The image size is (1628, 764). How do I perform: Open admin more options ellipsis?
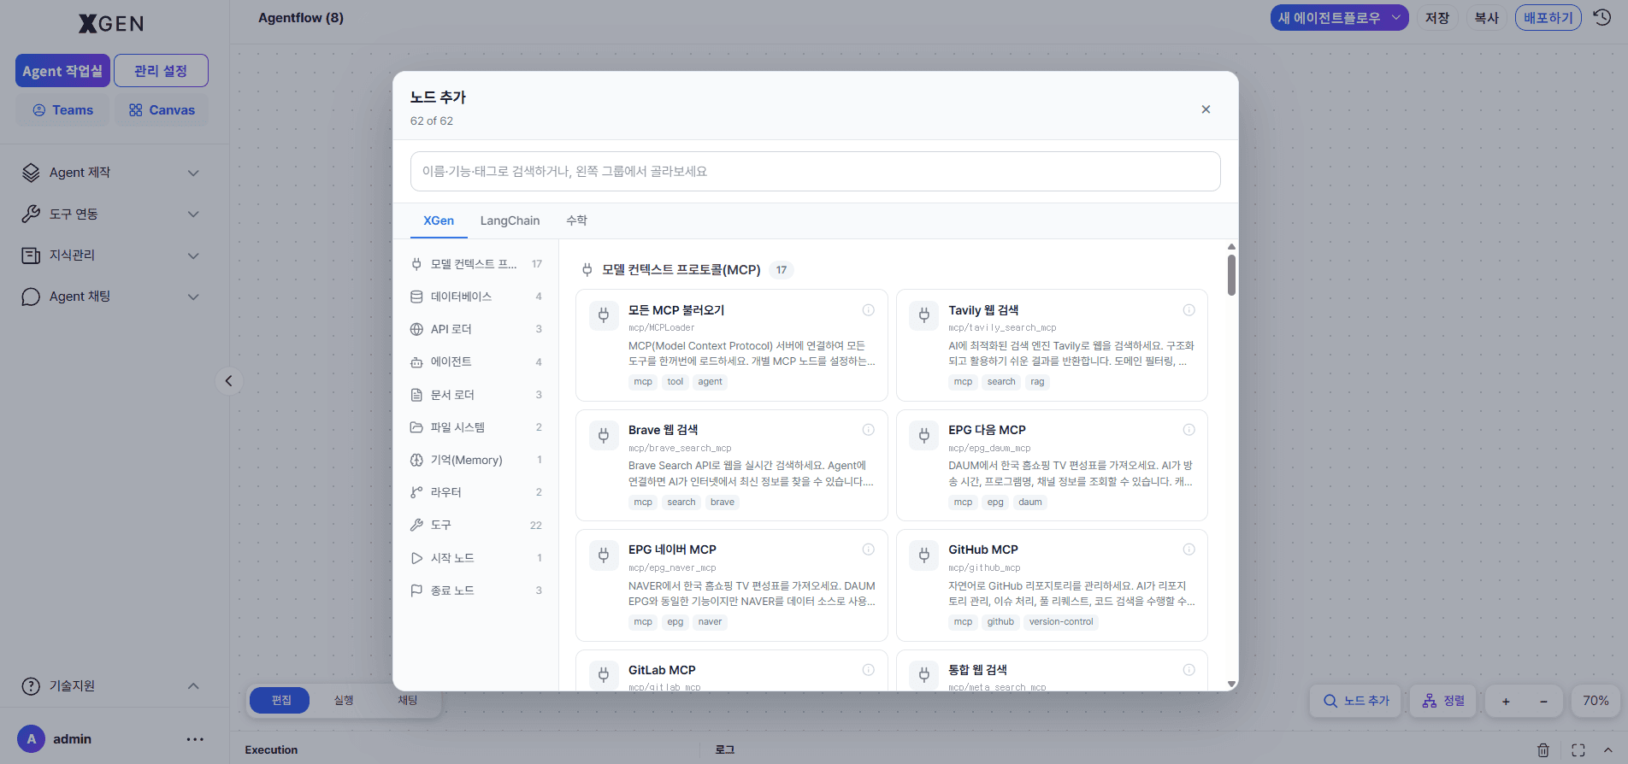[195, 739]
